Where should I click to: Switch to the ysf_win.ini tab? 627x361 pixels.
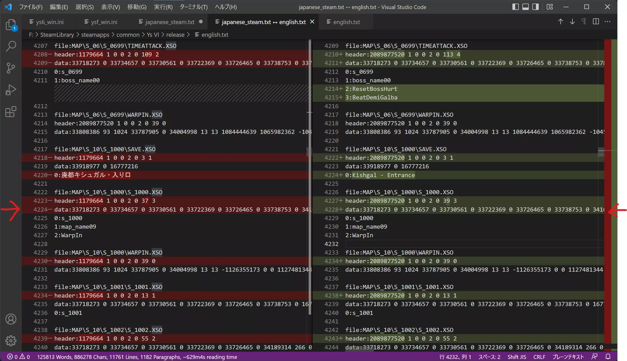[104, 22]
